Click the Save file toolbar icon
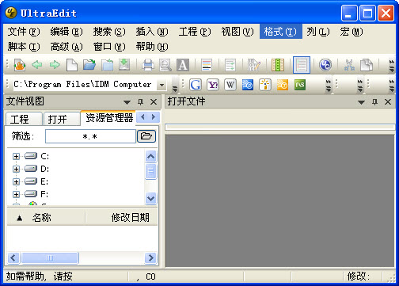Viewport: 399px width, 286px height. (124, 65)
